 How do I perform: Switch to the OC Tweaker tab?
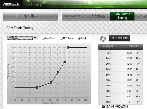74,16
